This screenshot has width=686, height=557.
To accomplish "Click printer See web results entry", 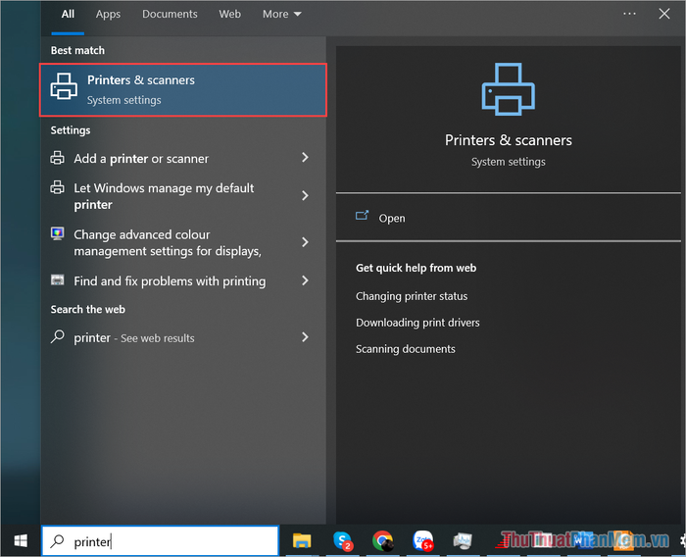I will click(183, 337).
